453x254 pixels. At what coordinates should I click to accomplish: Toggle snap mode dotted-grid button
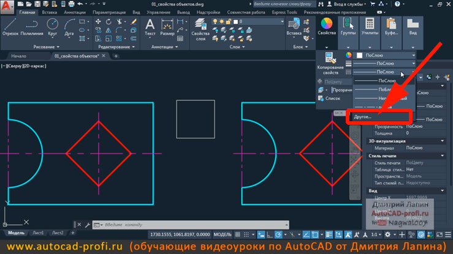tap(246, 234)
